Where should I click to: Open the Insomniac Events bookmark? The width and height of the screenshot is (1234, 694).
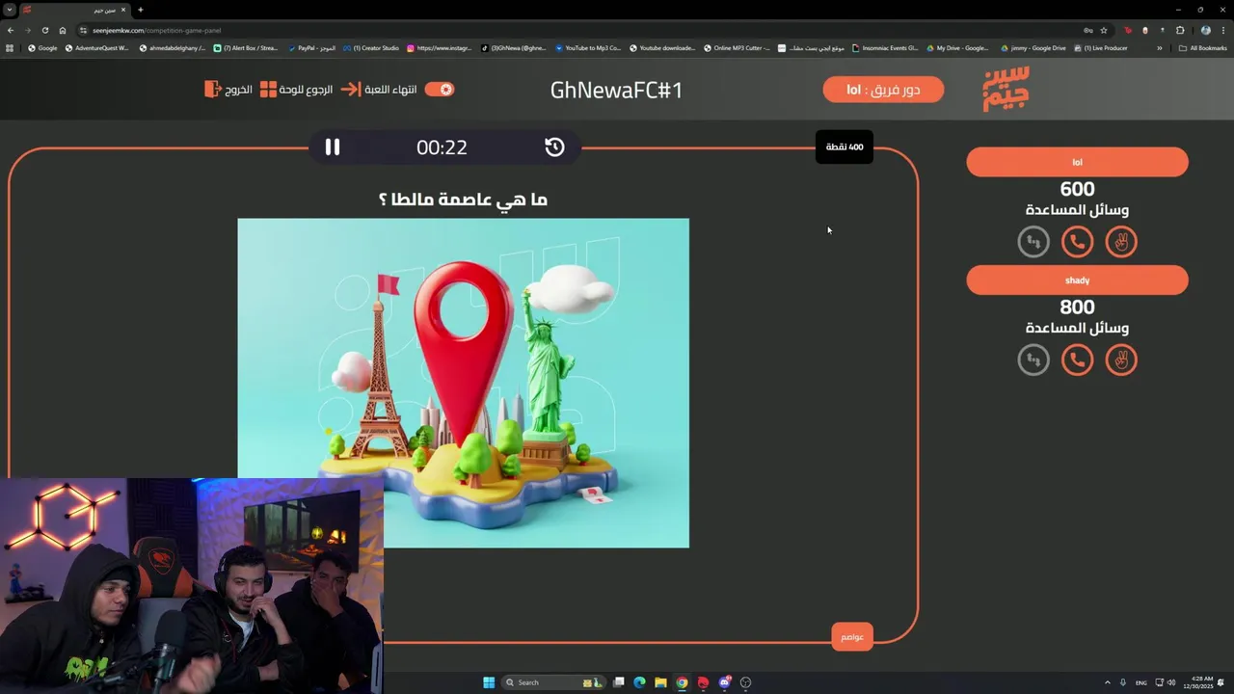click(885, 48)
